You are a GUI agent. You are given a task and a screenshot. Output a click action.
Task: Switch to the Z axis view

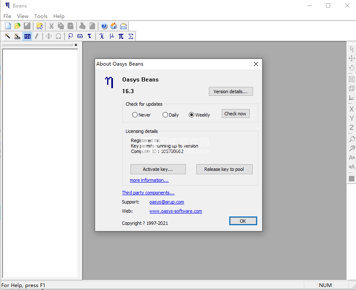click(x=351, y=127)
